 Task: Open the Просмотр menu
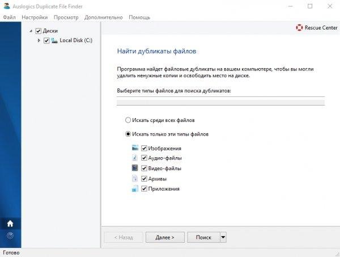[x=66, y=18]
